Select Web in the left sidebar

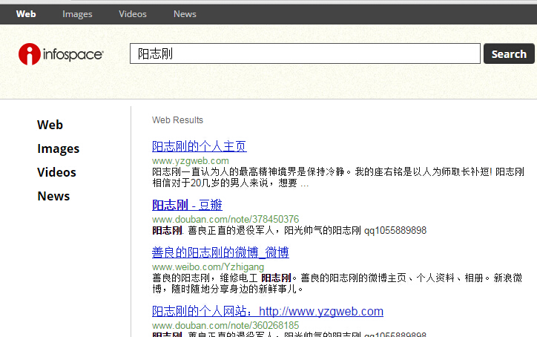[x=50, y=125]
